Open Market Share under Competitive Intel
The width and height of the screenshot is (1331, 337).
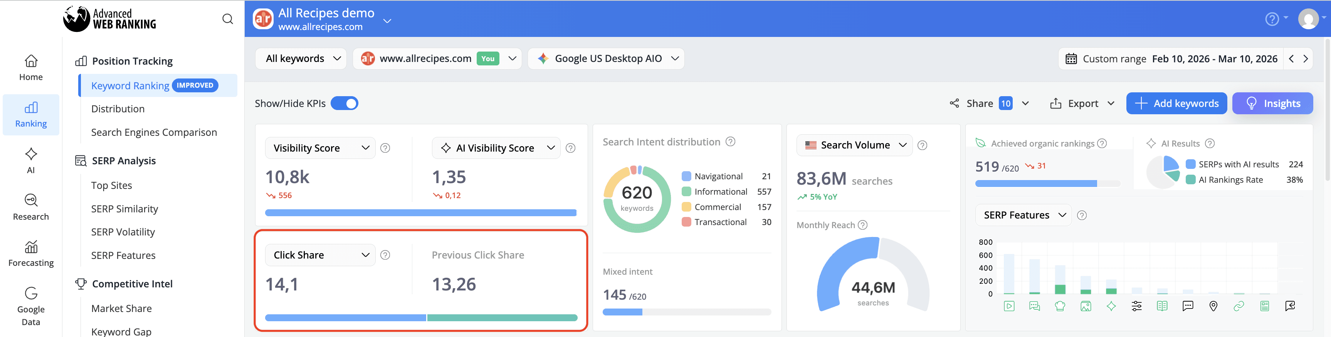tap(121, 308)
